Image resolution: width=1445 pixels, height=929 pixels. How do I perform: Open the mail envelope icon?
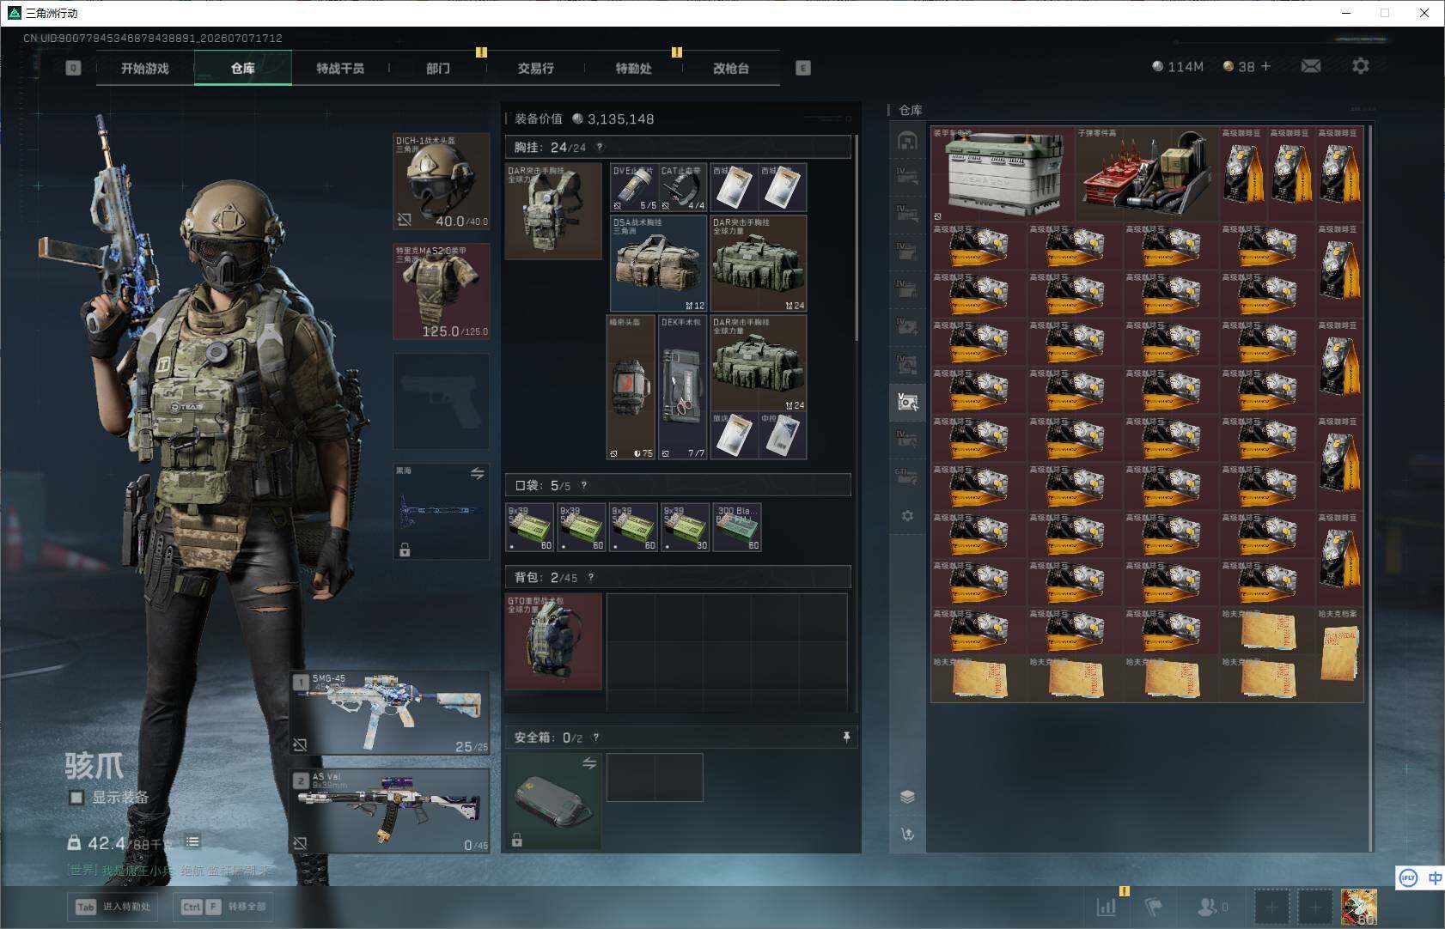click(x=1311, y=66)
